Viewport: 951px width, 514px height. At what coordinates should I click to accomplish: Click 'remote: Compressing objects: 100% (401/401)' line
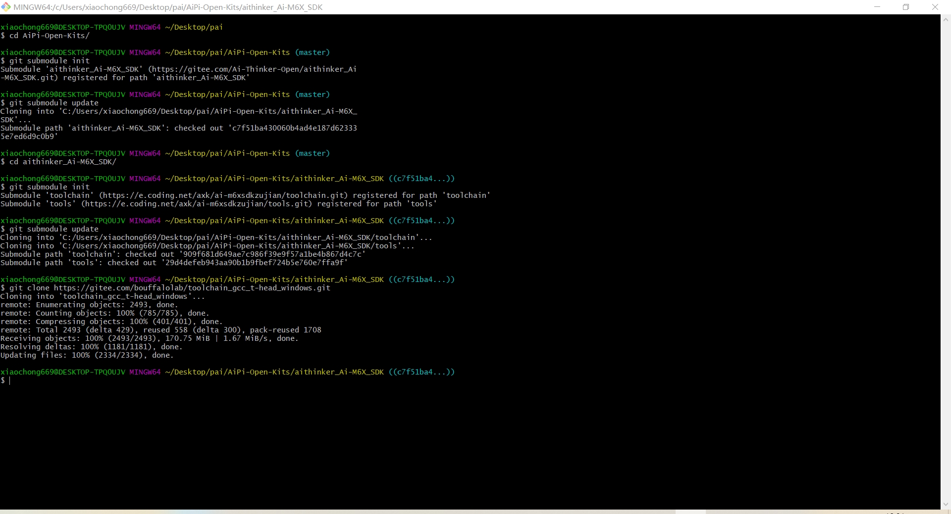[111, 322]
